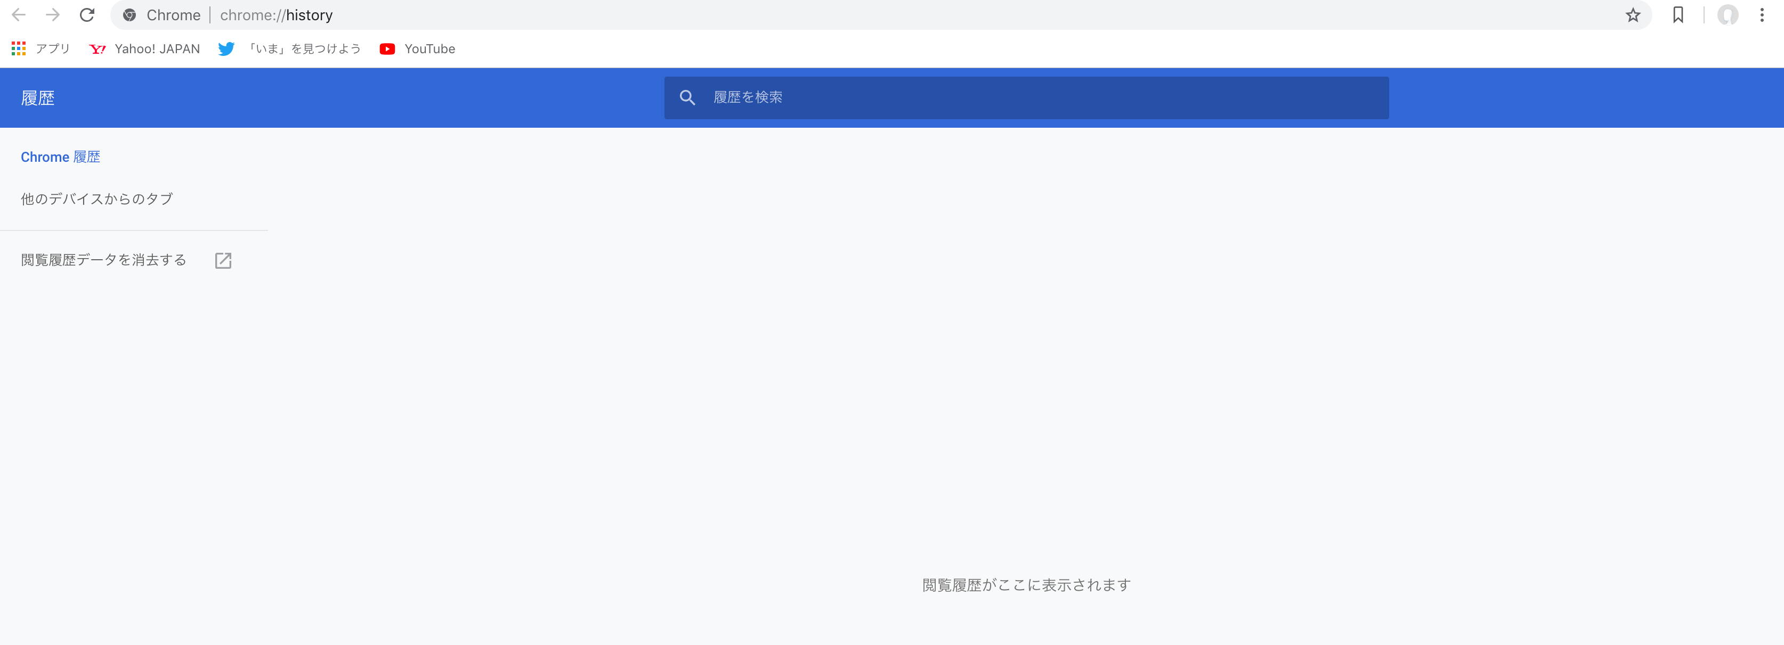Open the Yahoo! JAPAN bookmark
Image resolution: width=1784 pixels, height=645 pixels.
(145, 48)
